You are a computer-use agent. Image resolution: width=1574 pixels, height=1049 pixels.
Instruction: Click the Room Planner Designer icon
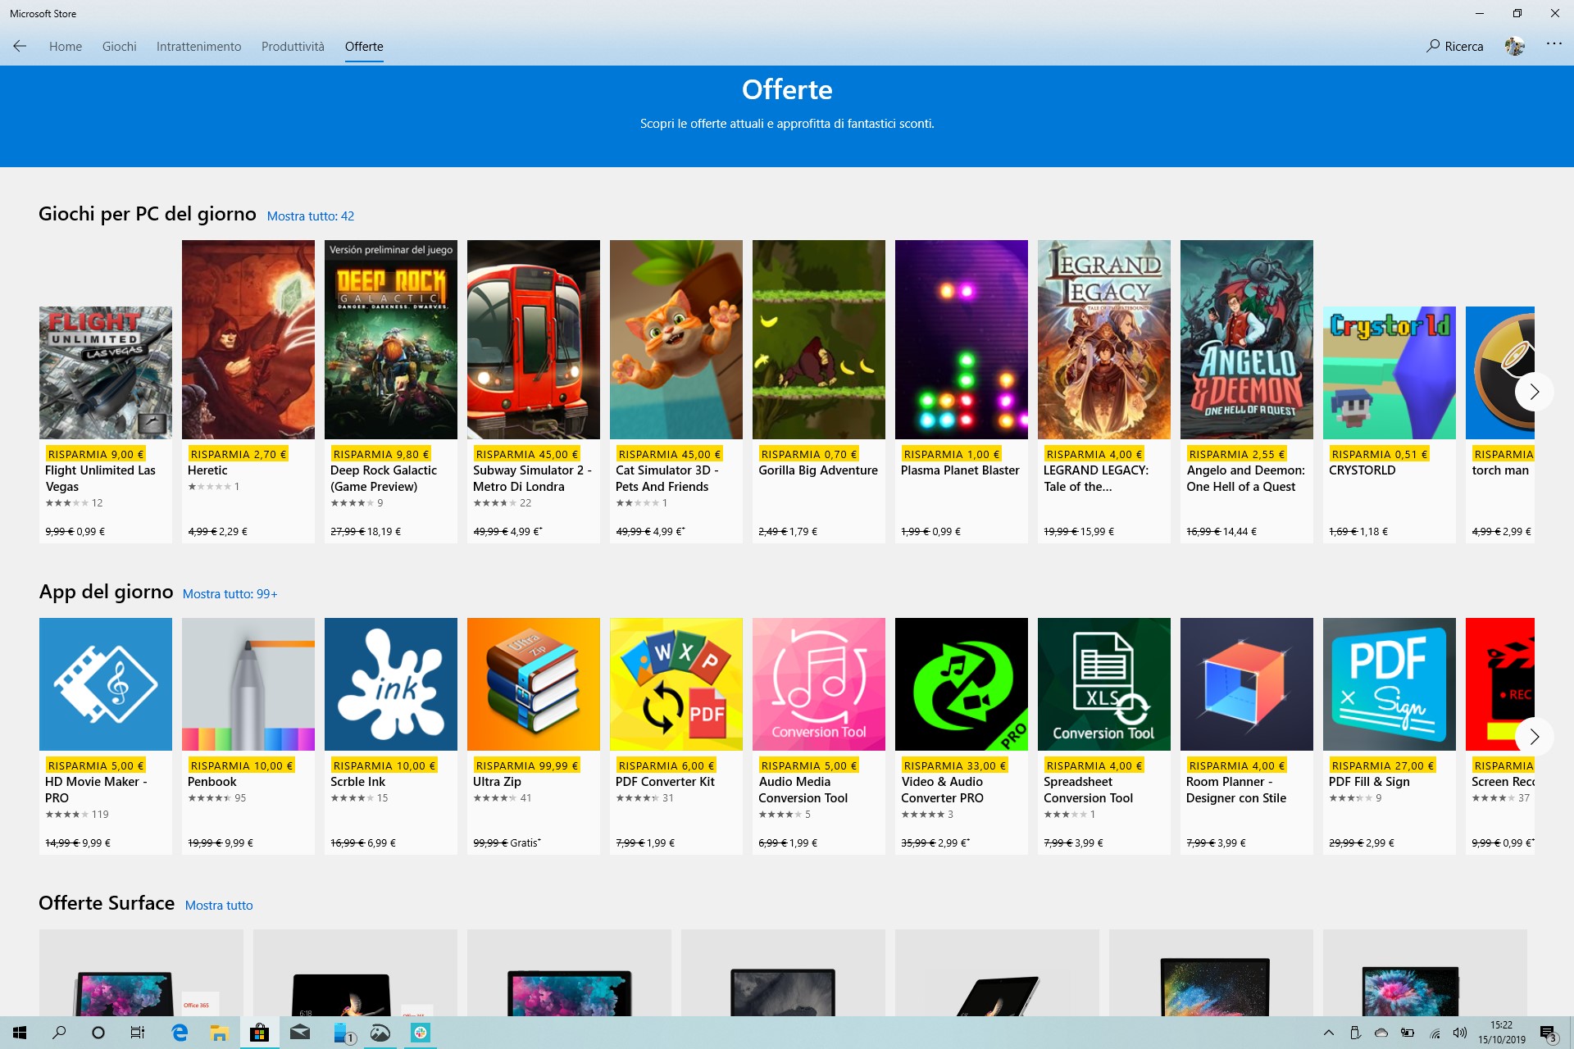tap(1246, 683)
